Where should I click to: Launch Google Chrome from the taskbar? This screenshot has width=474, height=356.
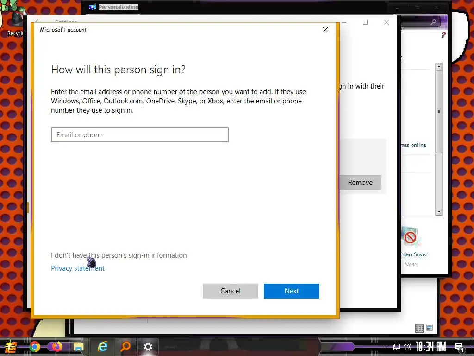click(34, 347)
